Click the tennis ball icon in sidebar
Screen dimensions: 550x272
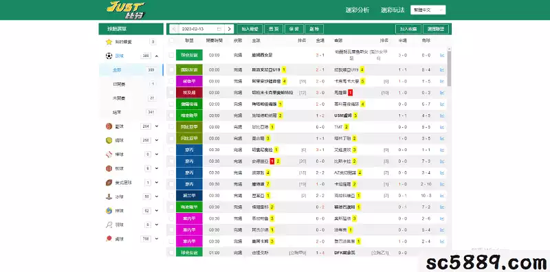tap(109, 140)
